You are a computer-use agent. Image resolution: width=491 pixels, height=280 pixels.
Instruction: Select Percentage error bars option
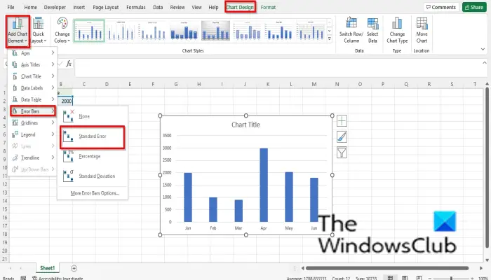93,156
